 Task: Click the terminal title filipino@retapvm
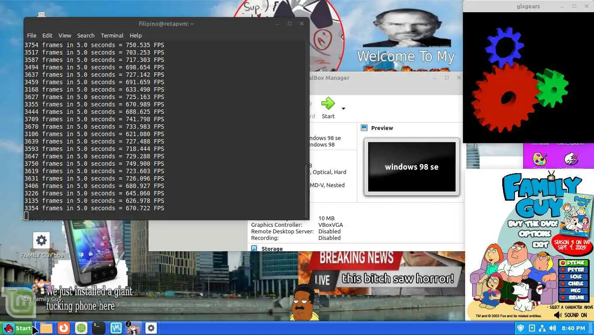point(166,24)
